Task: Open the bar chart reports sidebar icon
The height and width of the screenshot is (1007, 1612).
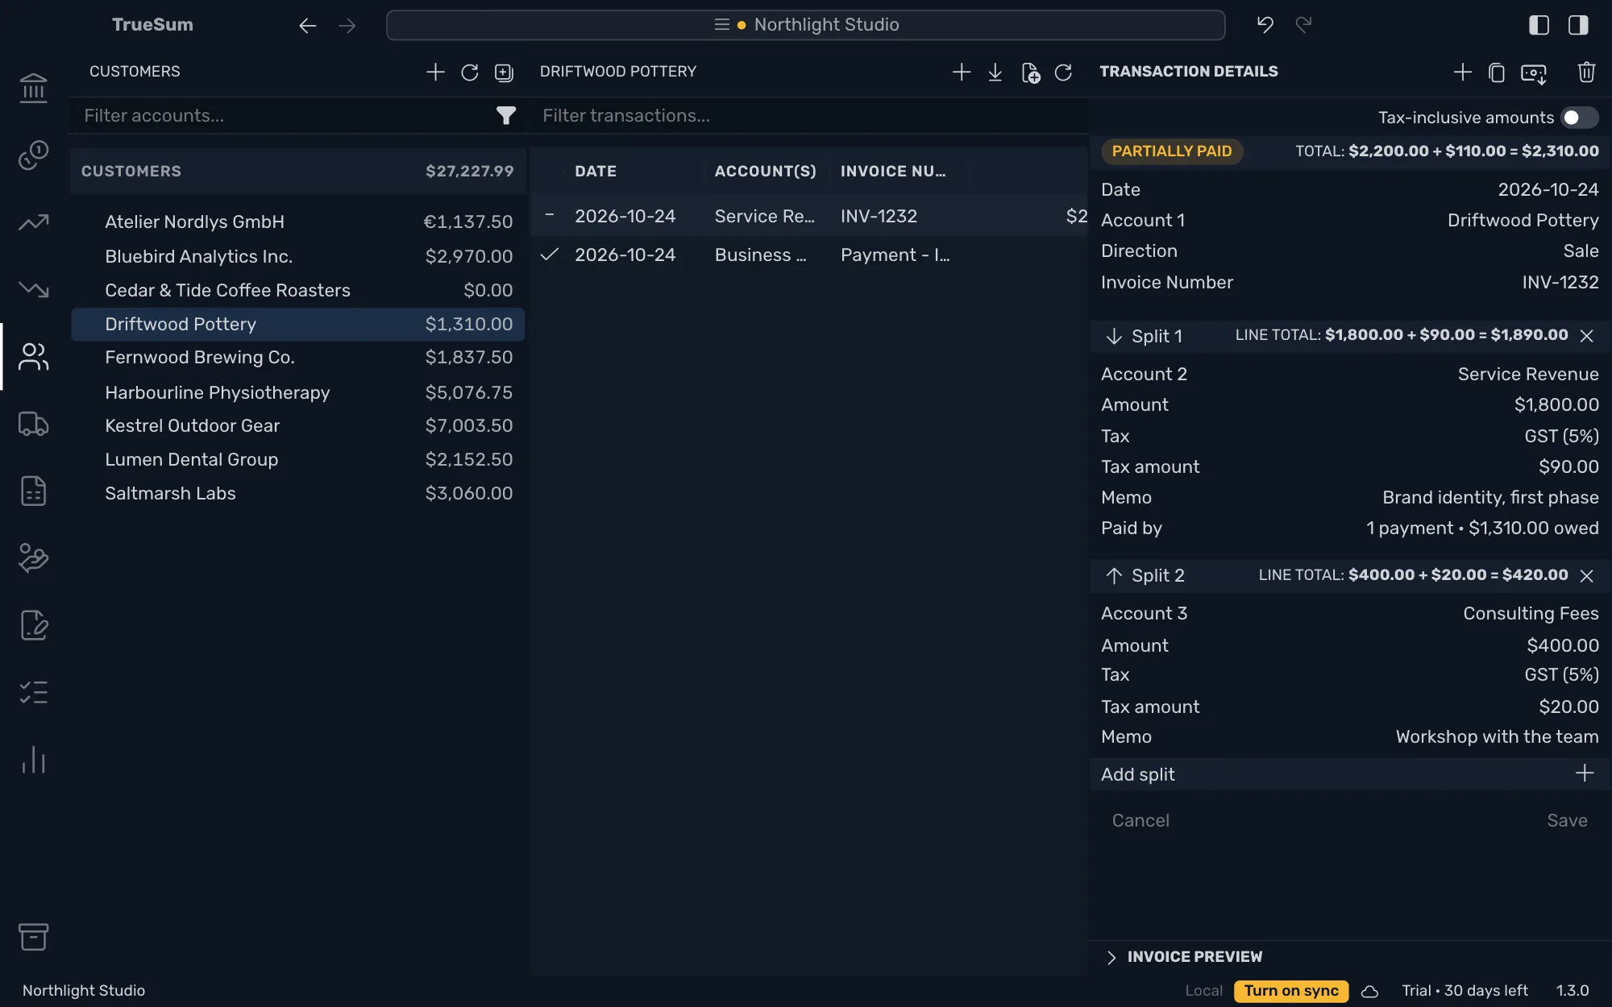Action: [x=33, y=759]
